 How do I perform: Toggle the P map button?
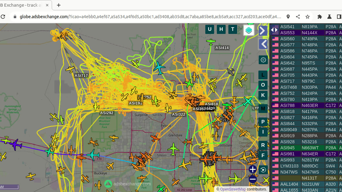(263, 122)
